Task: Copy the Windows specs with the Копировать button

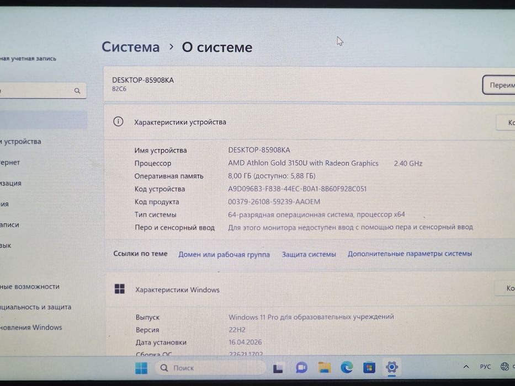Action: [505, 288]
